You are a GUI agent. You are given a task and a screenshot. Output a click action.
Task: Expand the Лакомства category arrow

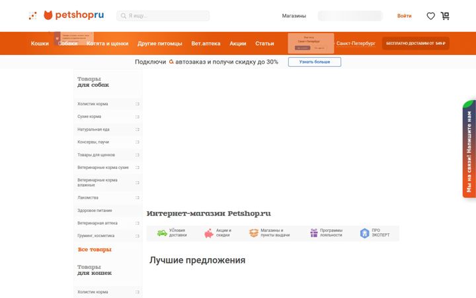pyautogui.click(x=138, y=197)
